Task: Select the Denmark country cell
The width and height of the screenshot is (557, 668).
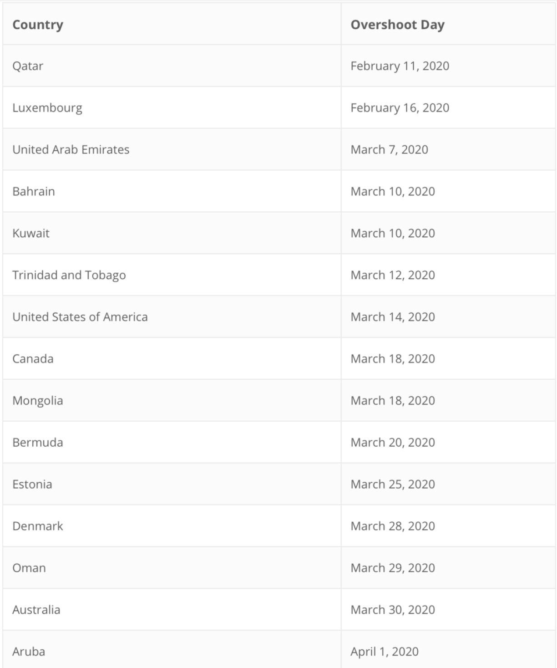Action: pos(38,526)
